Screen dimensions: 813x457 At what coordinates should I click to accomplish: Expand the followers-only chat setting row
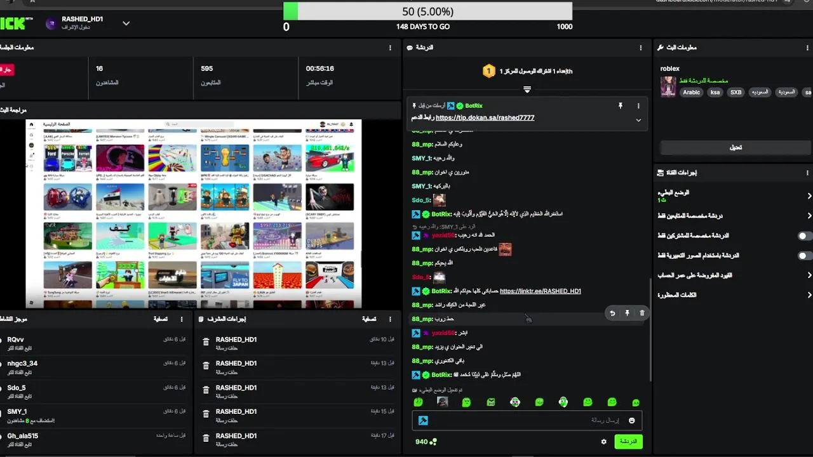coord(735,216)
